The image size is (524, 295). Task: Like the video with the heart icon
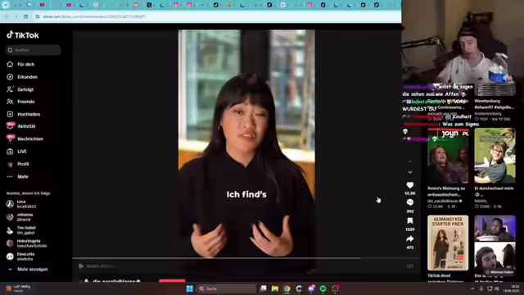[409, 185]
